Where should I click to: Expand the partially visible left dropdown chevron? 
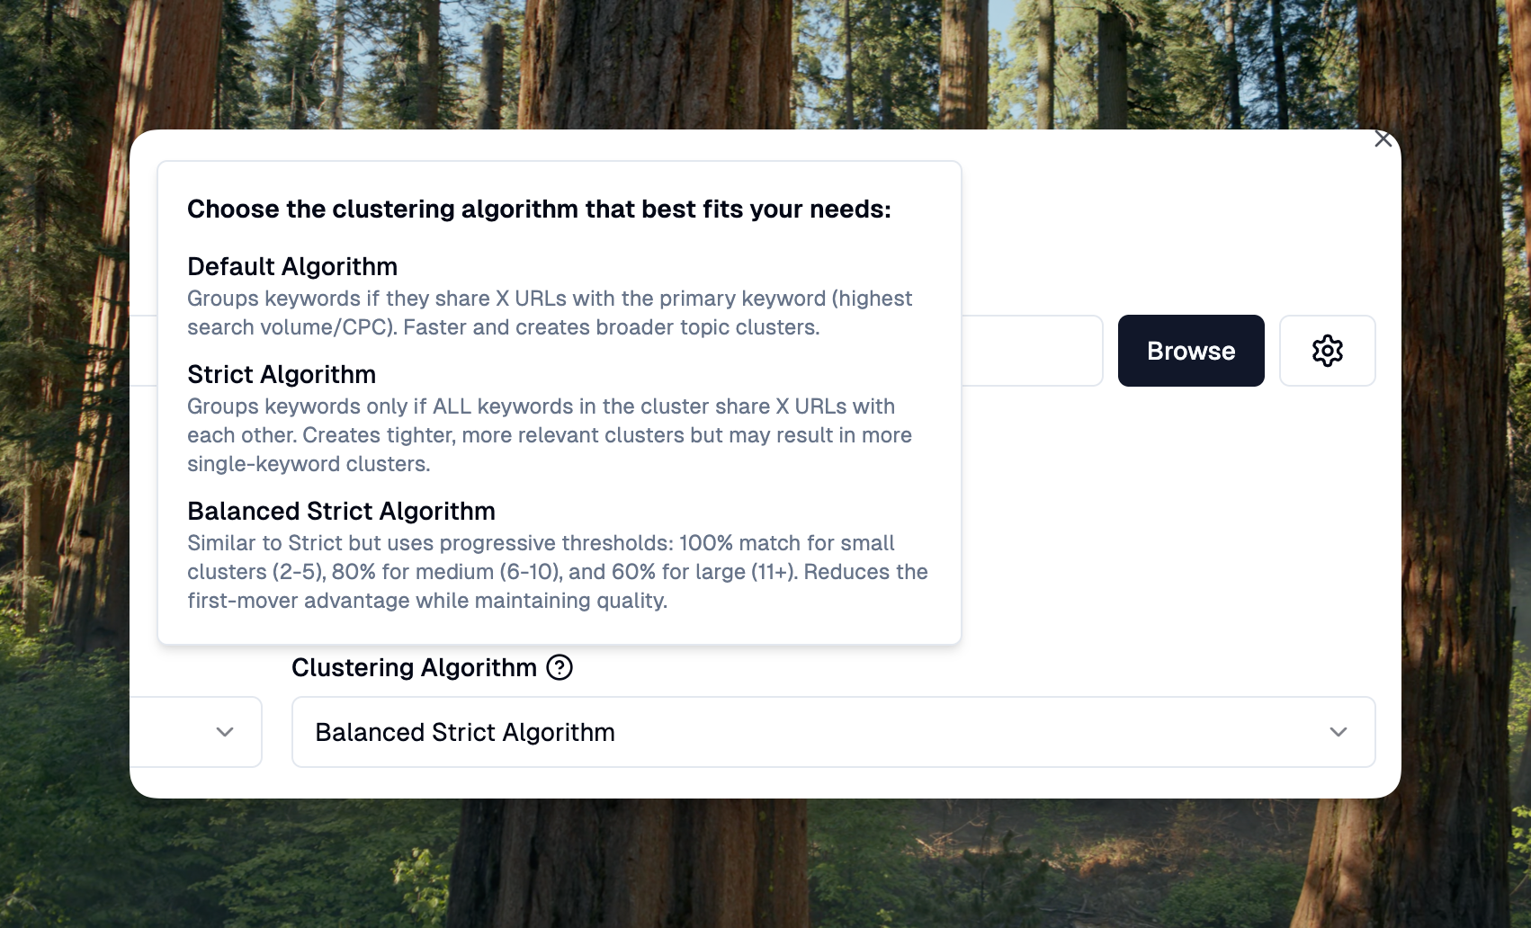point(225,732)
